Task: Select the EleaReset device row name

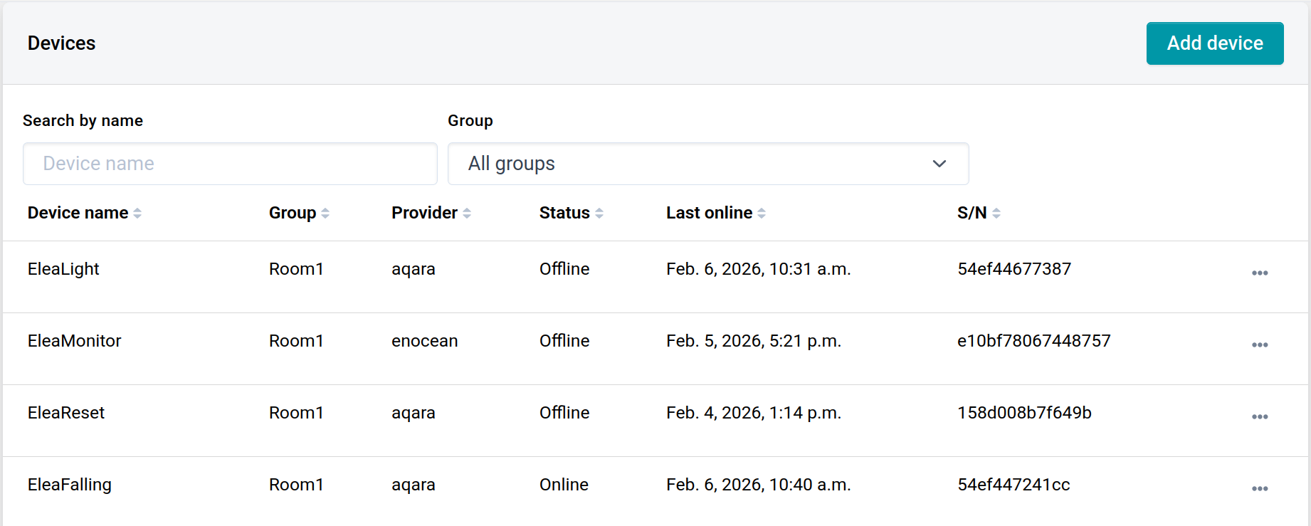Action: coord(66,413)
